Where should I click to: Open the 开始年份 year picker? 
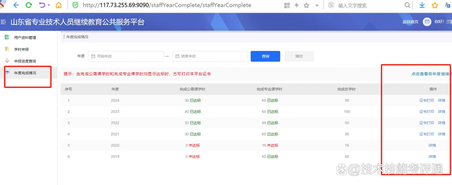tap(126, 56)
